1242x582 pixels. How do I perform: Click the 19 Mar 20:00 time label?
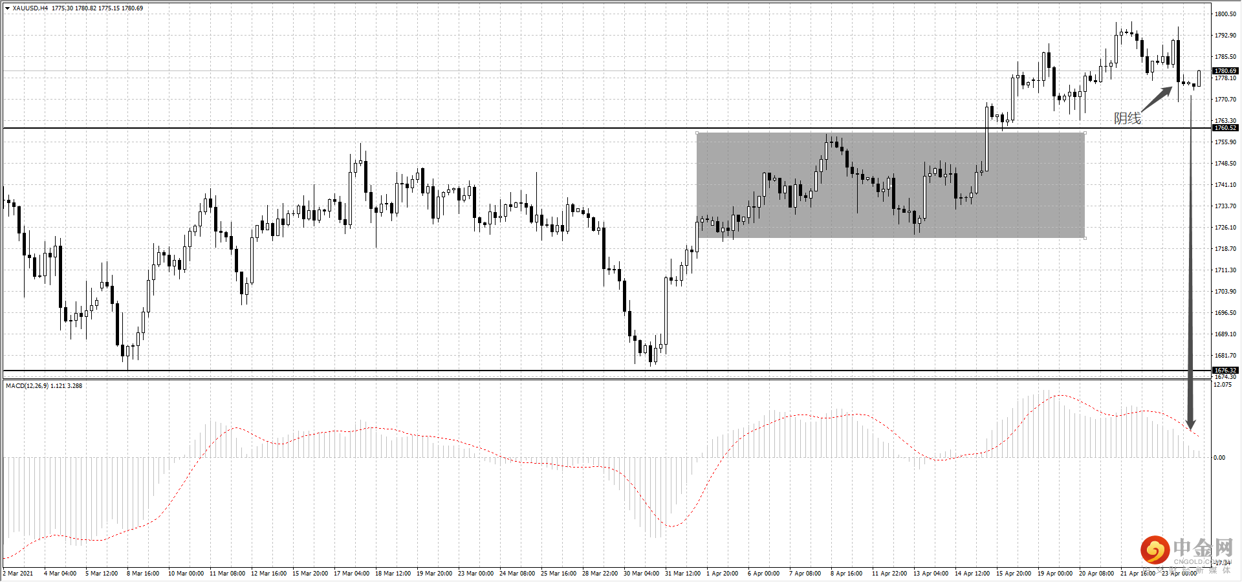tap(434, 574)
